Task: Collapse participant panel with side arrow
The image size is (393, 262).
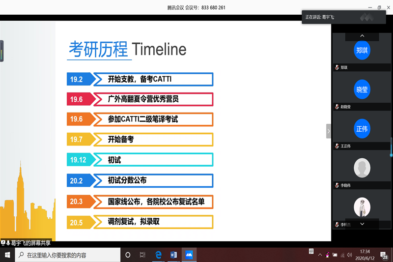Action: [329, 131]
